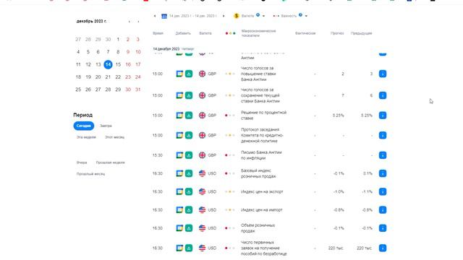Screen dimensions: 463x260
Task: Download 'Базовый индекс розничных продаж' event
Action: coord(189,173)
